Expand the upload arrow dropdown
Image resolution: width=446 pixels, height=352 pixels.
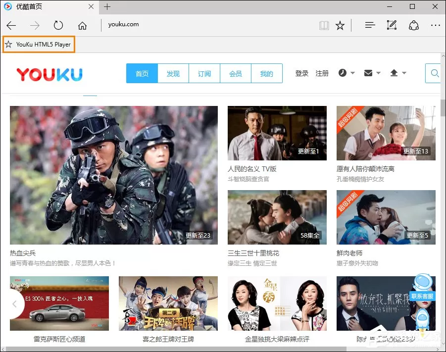(398, 73)
